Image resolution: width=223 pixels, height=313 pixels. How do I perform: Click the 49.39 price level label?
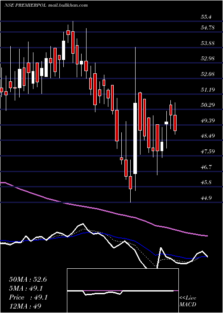[x=207, y=121]
